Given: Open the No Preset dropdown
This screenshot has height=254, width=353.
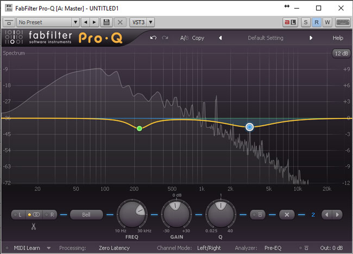Looking at the screenshot, I should click(48, 22).
